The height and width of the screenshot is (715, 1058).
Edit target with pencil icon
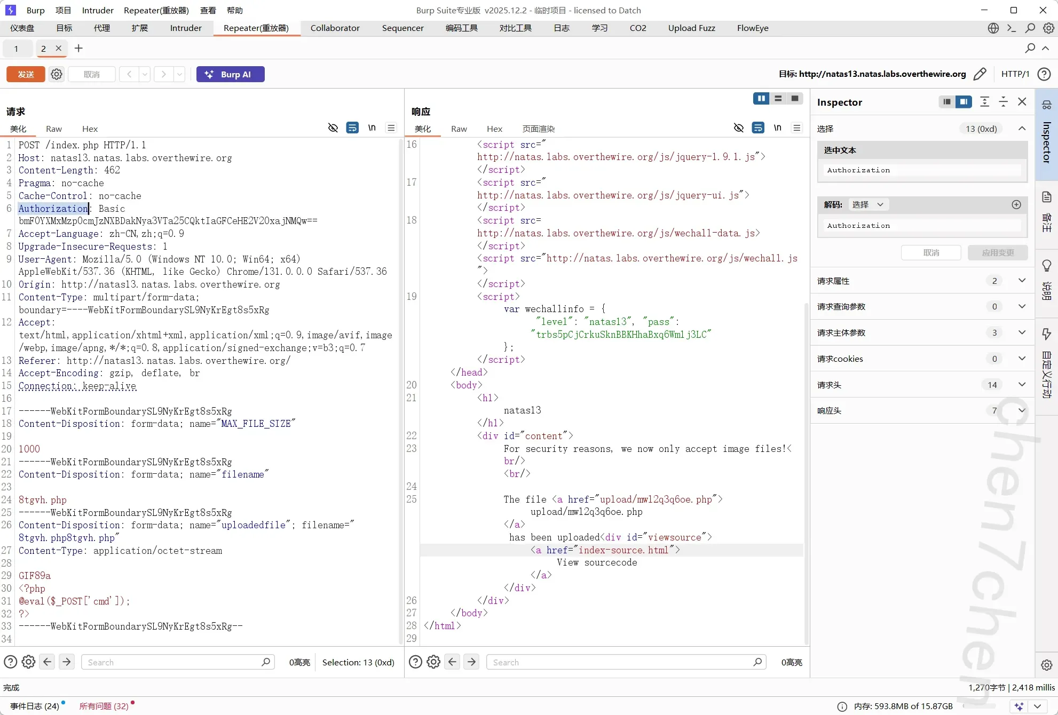[x=980, y=74]
